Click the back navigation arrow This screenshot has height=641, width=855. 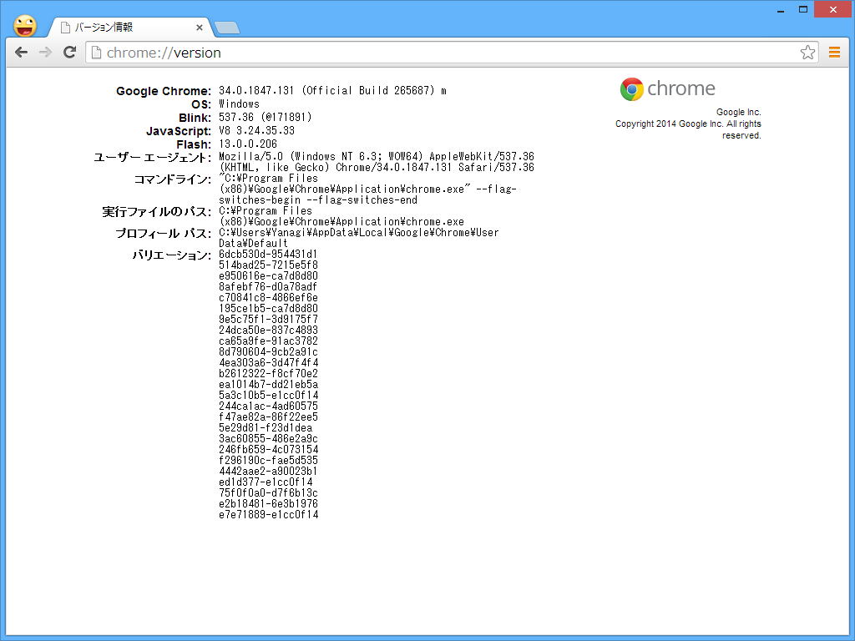[21, 52]
